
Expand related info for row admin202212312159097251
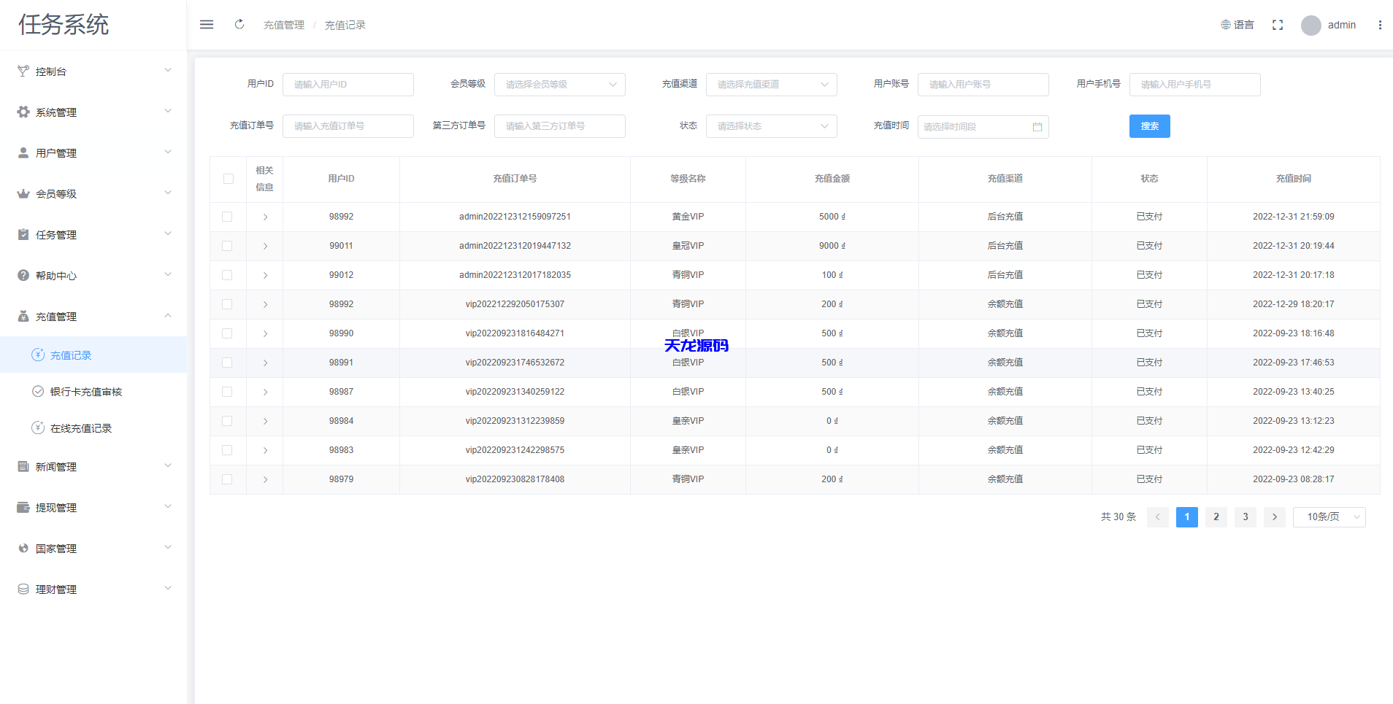click(x=265, y=217)
